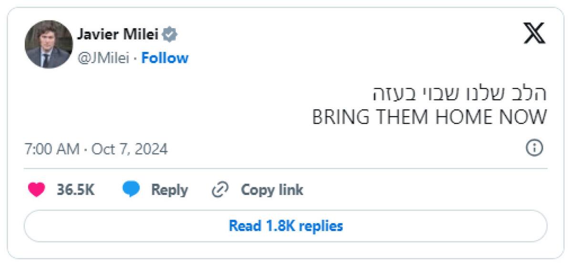Like the tweet with the heart icon
The width and height of the screenshot is (572, 275).
coord(37,190)
